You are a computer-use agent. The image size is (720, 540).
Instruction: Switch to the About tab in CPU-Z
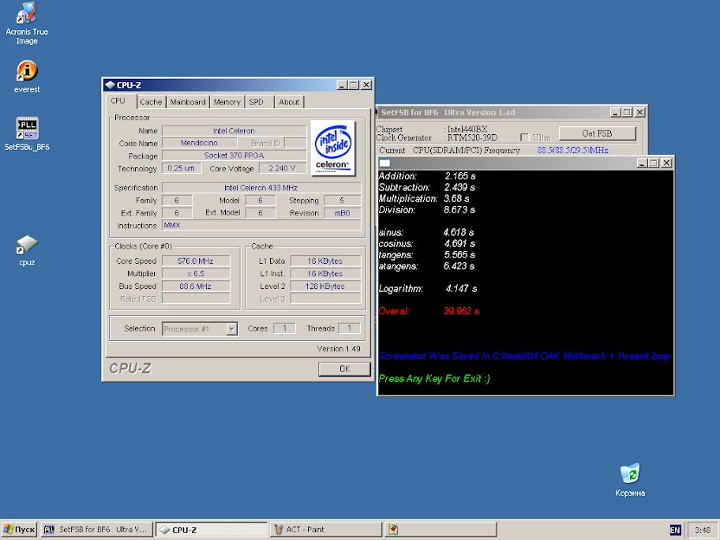point(289,102)
